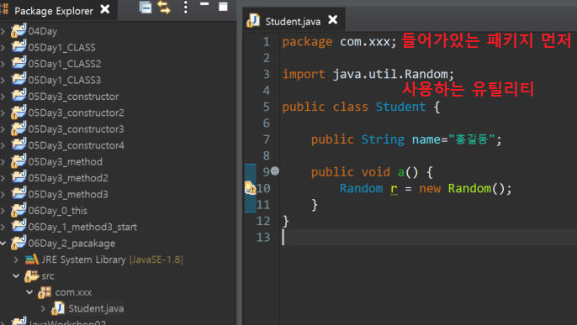Screen dimensions: 577x325
Task: Click the 05Day3_constructor project icon
Action: 19,96
